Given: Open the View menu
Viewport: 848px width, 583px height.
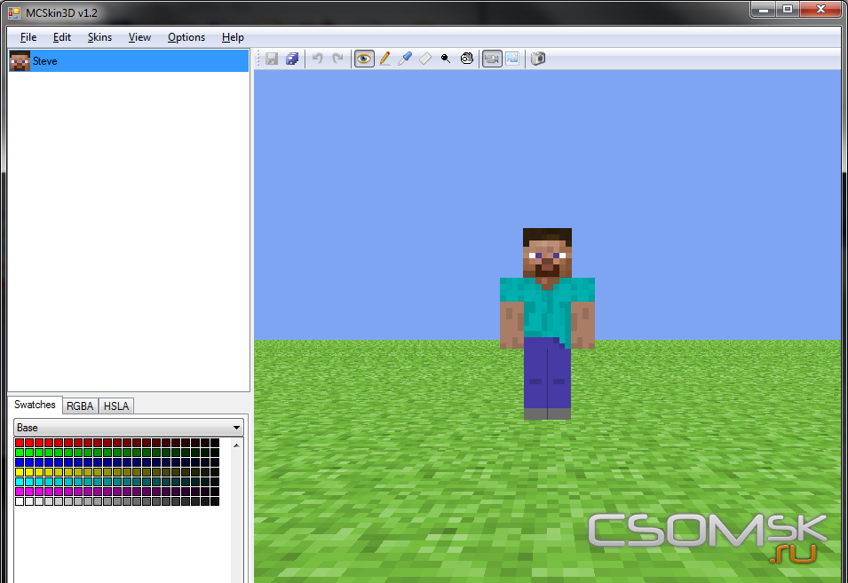Looking at the screenshot, I should [x=139, y=37].
